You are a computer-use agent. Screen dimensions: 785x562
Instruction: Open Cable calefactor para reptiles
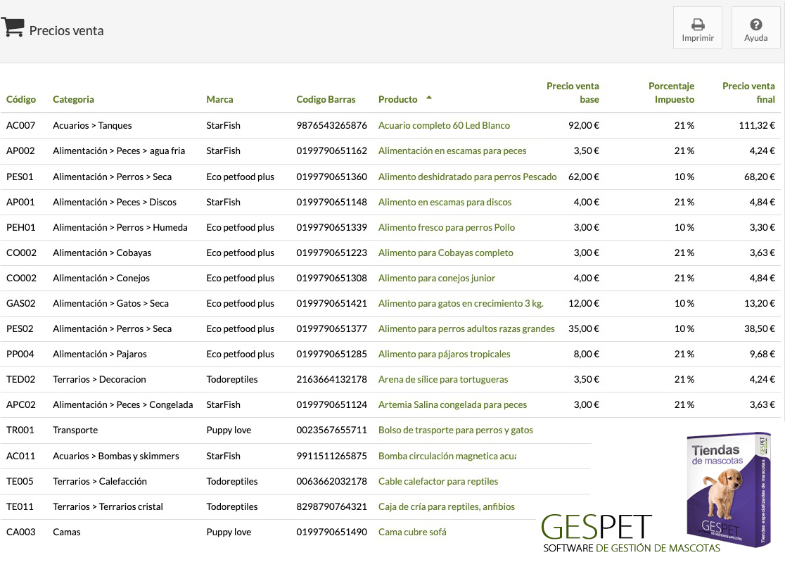tap(438, 481)
